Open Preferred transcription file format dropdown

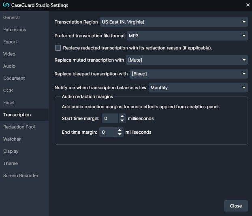(187, 36)
